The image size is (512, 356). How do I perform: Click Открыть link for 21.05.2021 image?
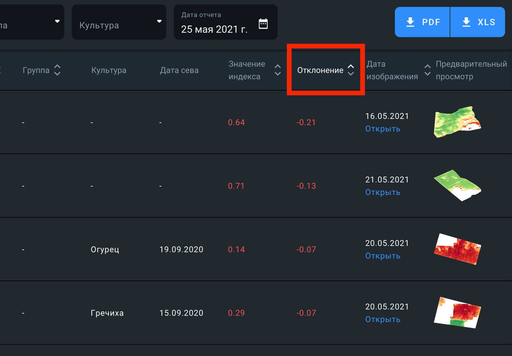[x=383, y=192]
